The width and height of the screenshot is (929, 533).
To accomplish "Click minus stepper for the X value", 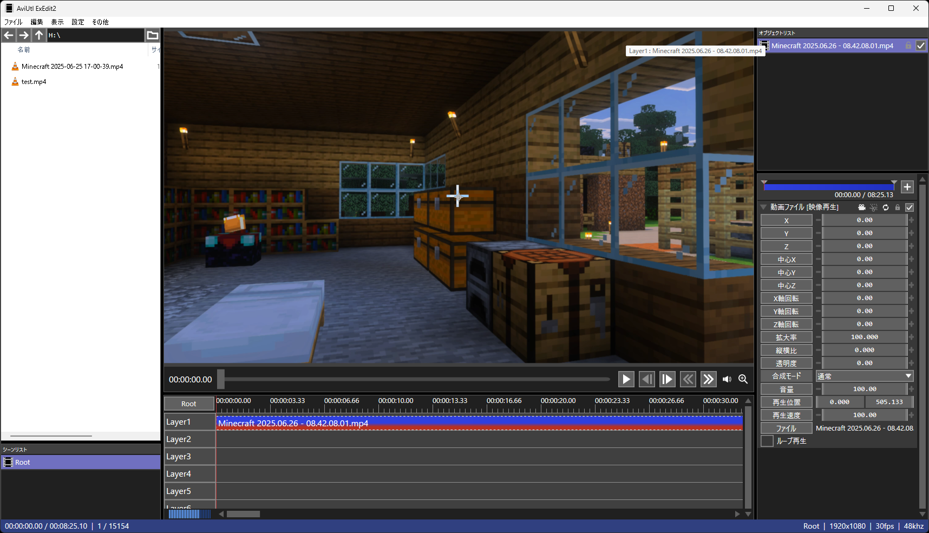I will tap(818, 220).
